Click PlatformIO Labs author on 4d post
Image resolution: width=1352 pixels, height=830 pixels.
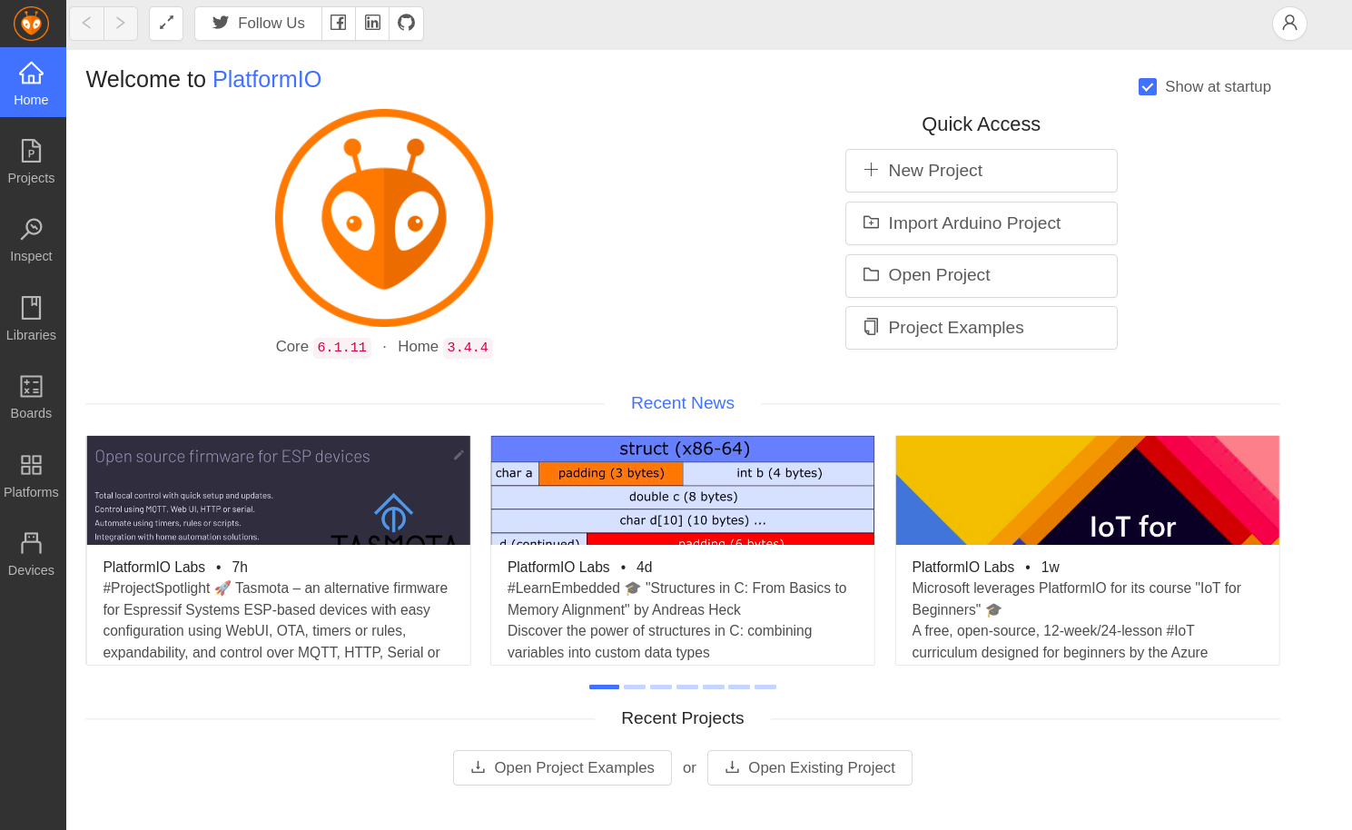(x=558, y=568)
